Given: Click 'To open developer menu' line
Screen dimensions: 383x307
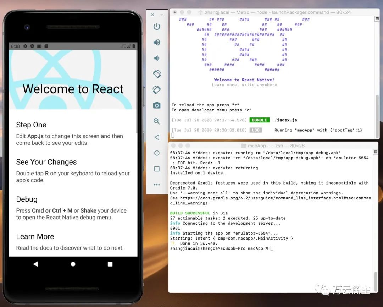Looking at the screenshot, I should tap(211, 110).
